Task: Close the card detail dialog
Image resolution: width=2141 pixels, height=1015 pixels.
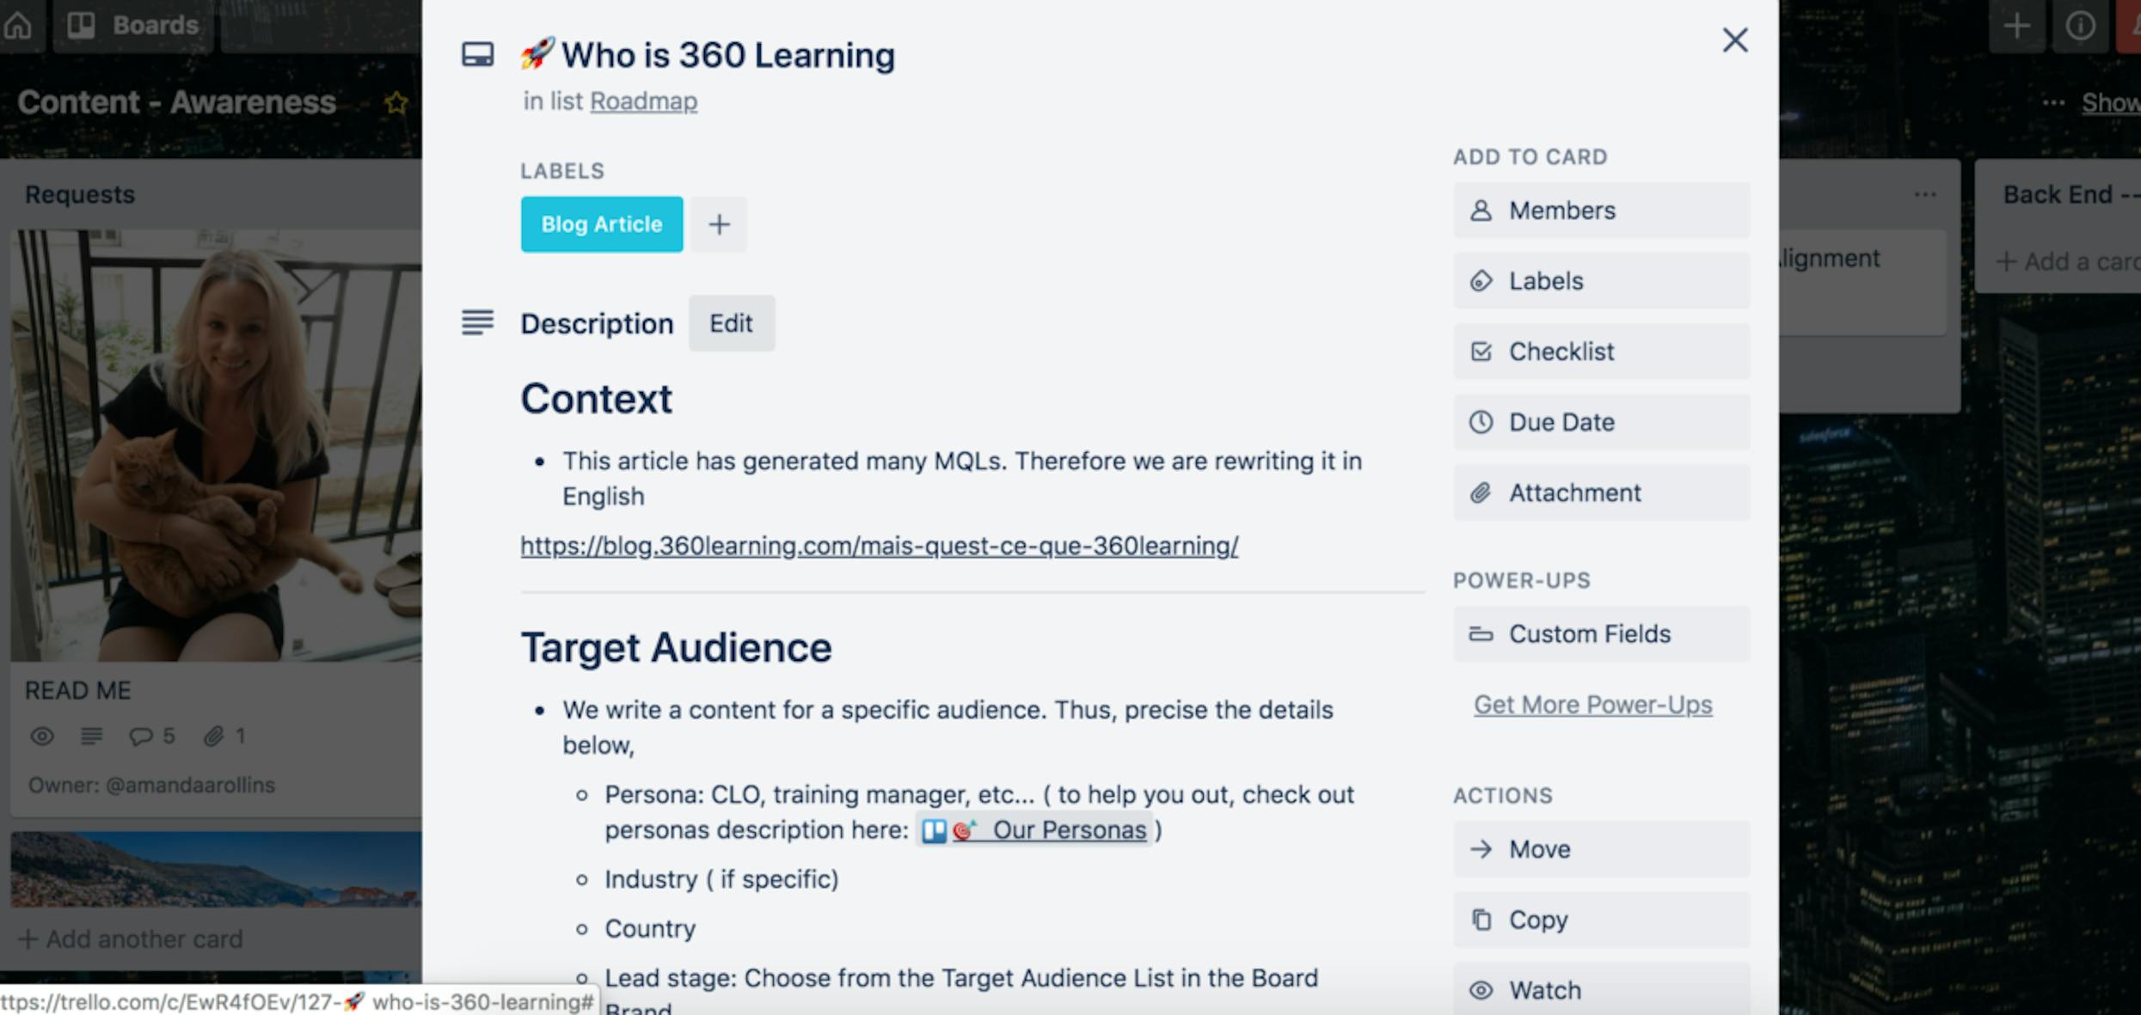Action: [1734, 40]
